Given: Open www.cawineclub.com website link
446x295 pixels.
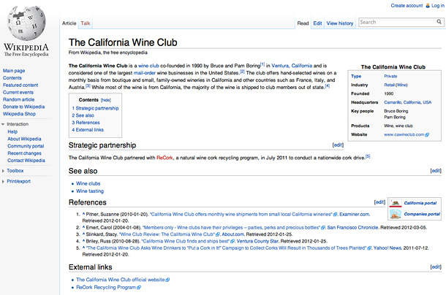Looking at the screenshot, I should pos(404,134).
